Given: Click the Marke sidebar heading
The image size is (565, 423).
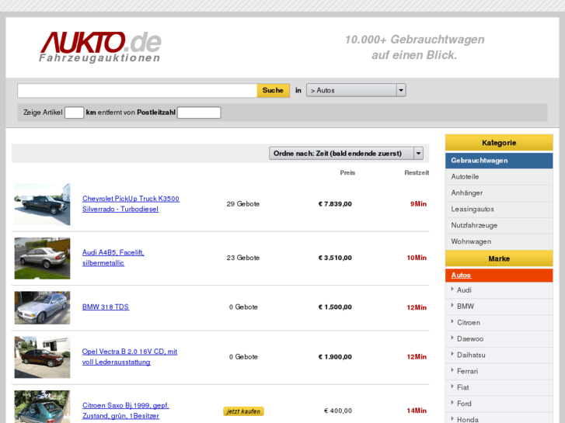Looking at the screenshot, I should pyautogui.click(x=499, y=258).
